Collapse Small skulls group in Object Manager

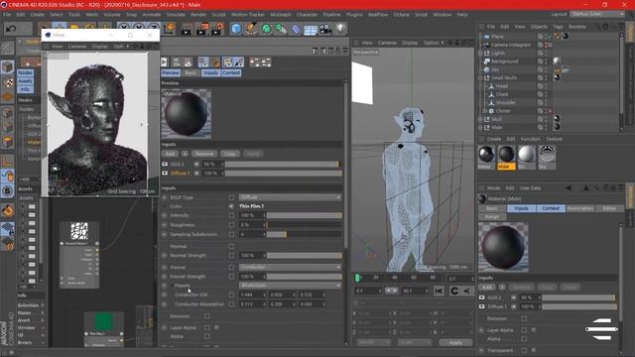pos(480,77)
